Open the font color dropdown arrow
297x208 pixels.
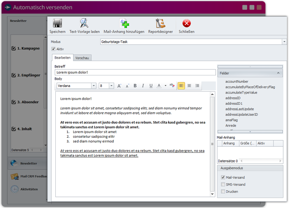pos(166,86)
